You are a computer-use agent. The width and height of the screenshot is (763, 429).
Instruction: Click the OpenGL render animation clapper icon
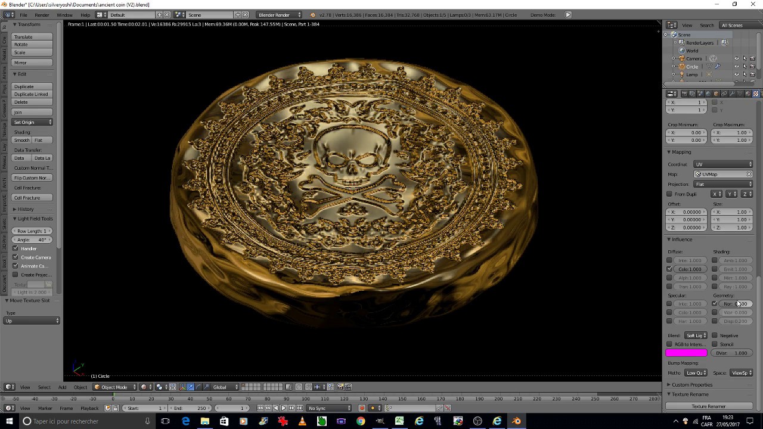(348, 387)
